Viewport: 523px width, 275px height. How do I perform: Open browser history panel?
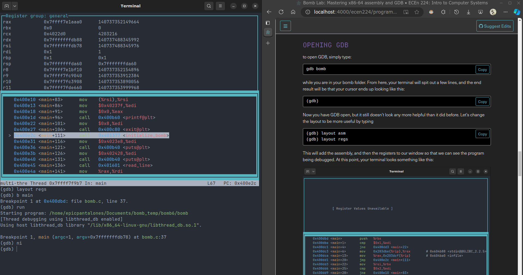coord(457,12)
